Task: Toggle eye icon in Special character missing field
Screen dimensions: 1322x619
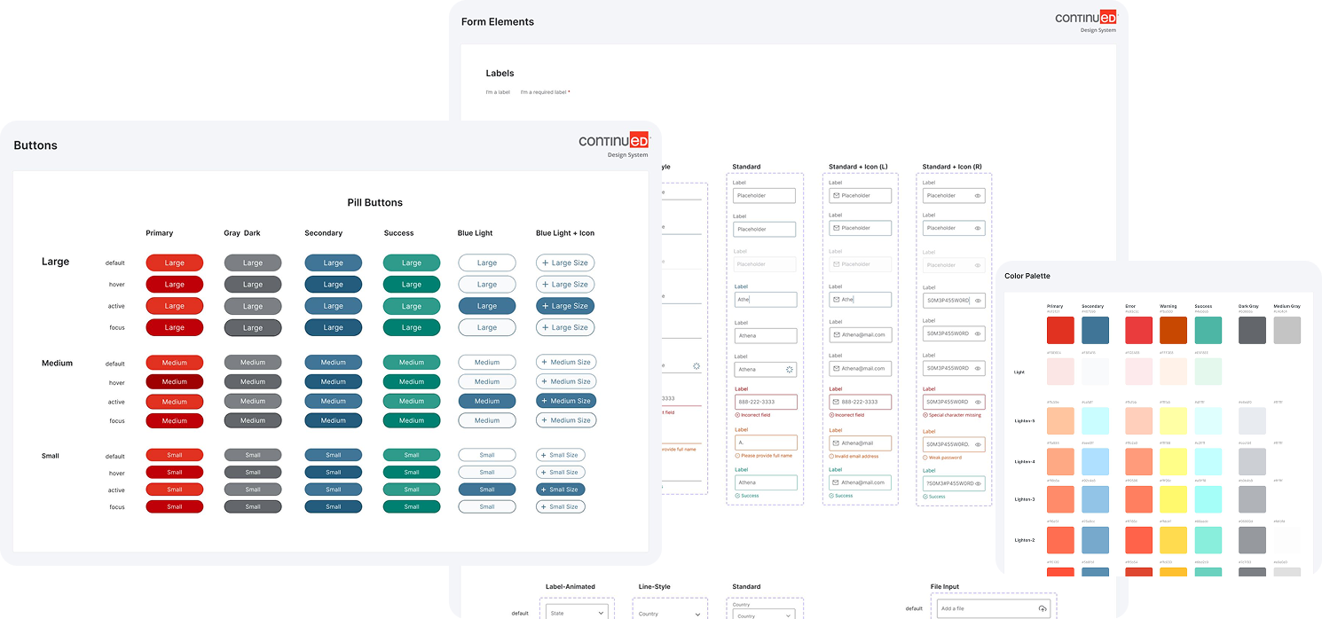Action: point(978,402)
